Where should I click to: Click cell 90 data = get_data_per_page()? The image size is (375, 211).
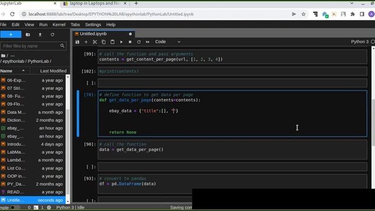232,149
